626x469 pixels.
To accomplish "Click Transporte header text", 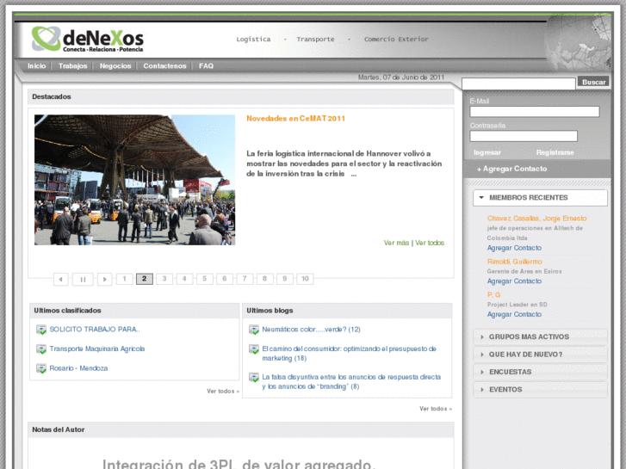I will [x=315, y=39].
